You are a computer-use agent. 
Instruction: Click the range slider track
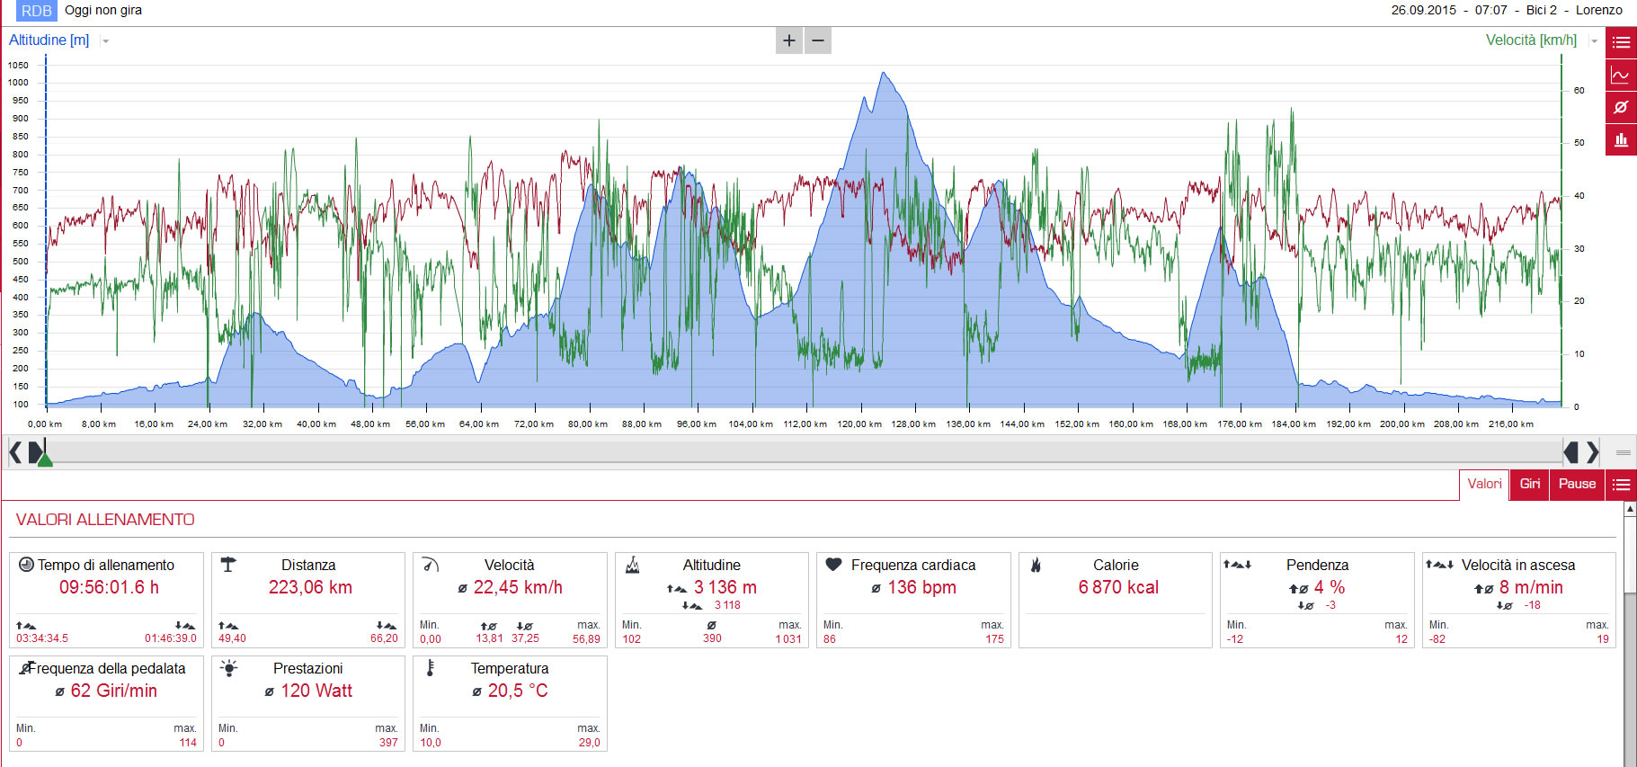804,451
